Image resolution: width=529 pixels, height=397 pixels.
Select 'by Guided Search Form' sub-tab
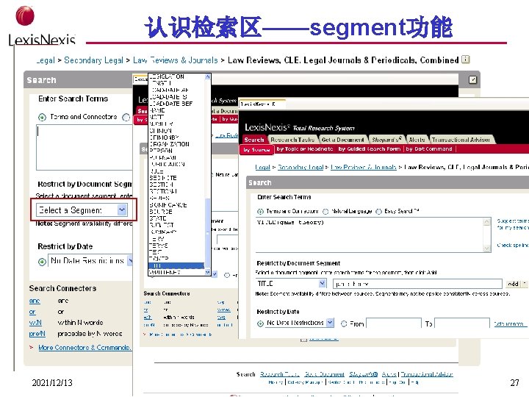click(x=370, y=149)
